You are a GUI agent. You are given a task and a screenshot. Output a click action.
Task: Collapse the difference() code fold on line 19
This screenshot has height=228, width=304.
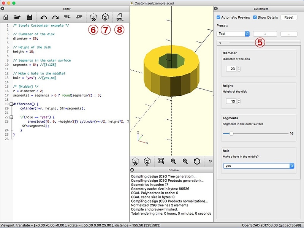coord(11,104)
